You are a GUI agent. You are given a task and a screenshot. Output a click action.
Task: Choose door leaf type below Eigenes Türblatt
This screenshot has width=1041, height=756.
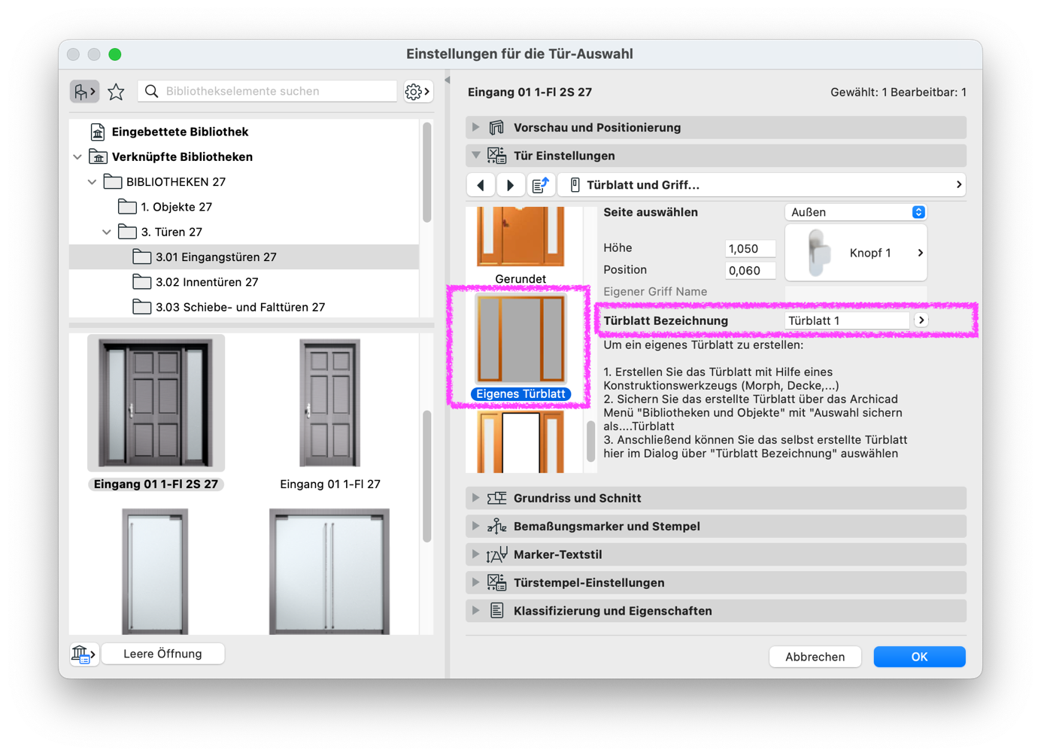point(520,442)
